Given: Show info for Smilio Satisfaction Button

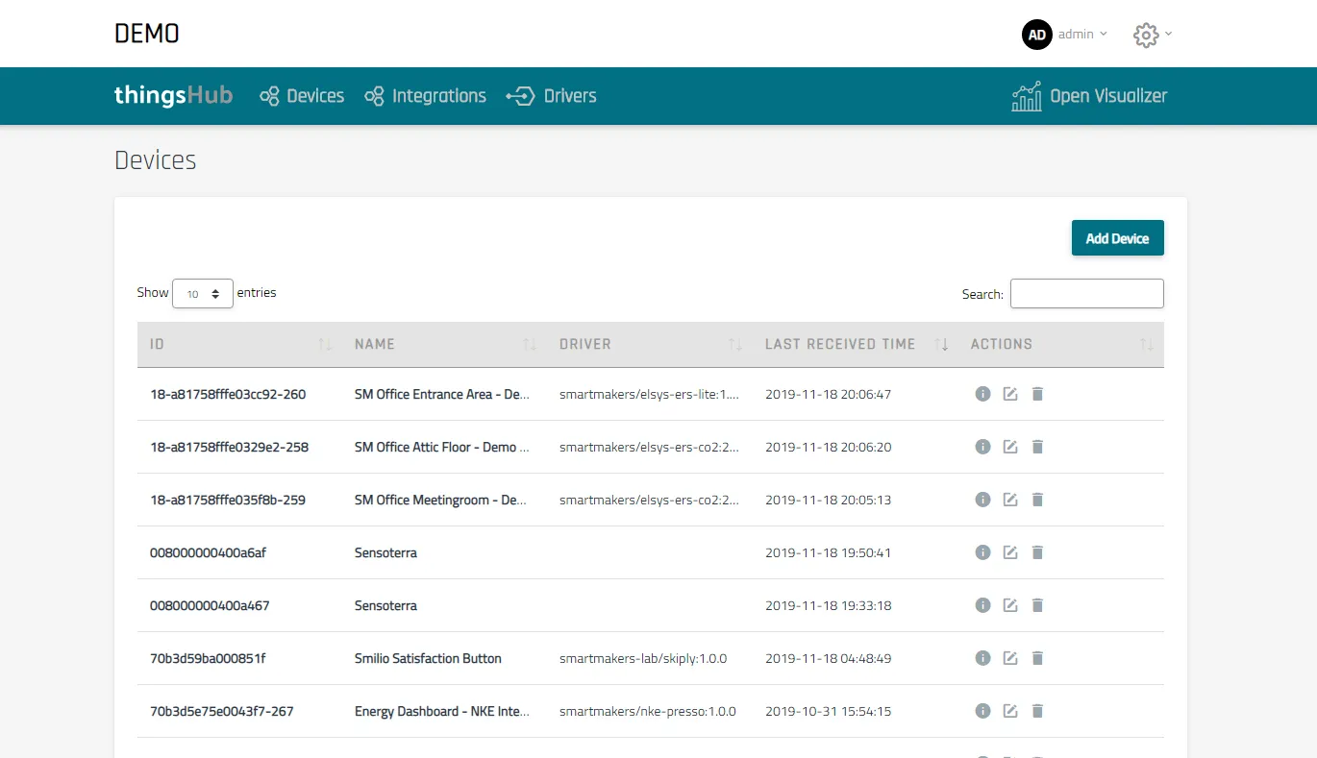Looking at the screenshot, I should click(x=982, y=658).
